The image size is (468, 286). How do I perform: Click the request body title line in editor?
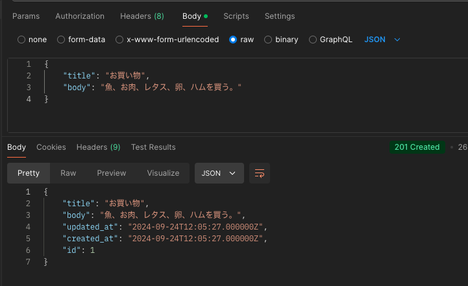106,75
